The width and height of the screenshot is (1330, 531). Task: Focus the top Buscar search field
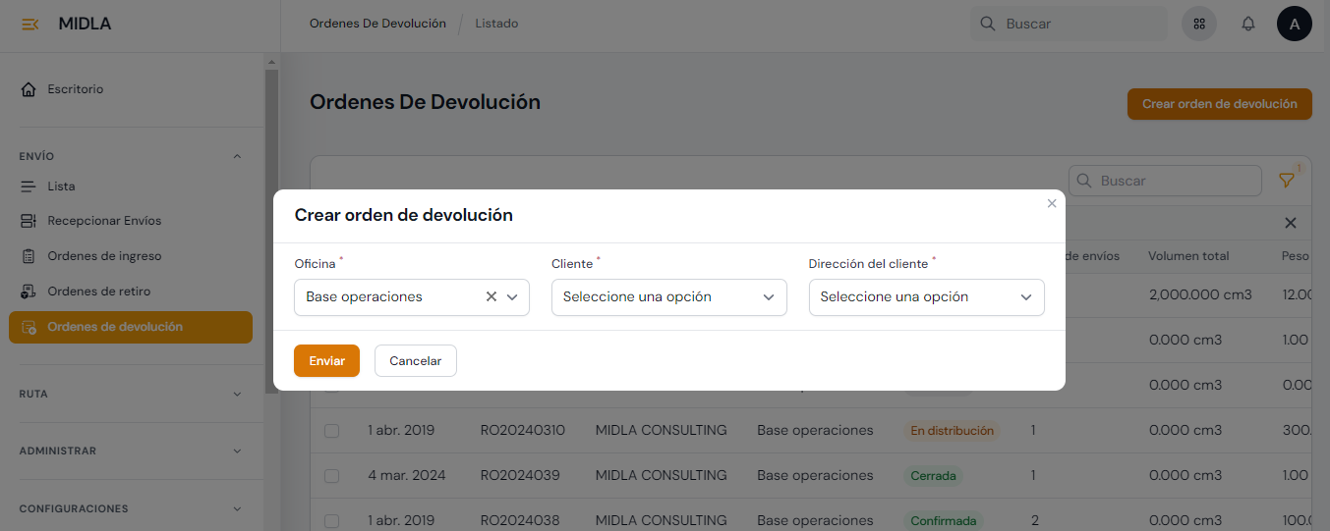pyautogui.click(x=1079, y=24)
